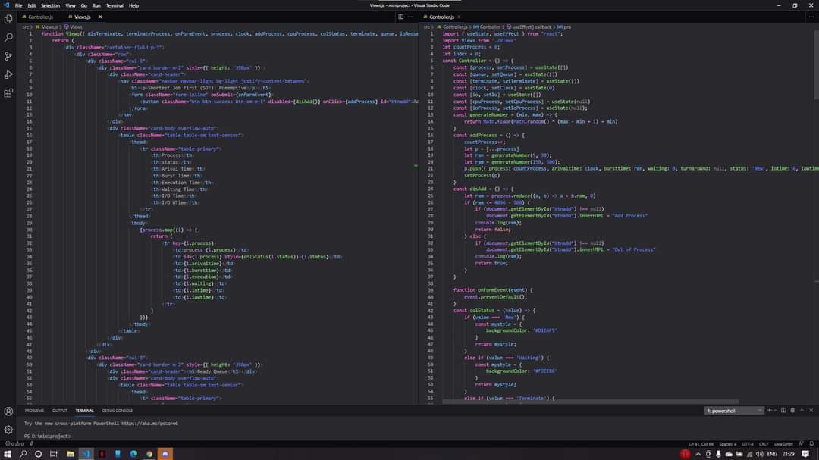Click horizontal scrollbar of Controller.js editor
819x460 pixels.
click(x=590, y=402)
